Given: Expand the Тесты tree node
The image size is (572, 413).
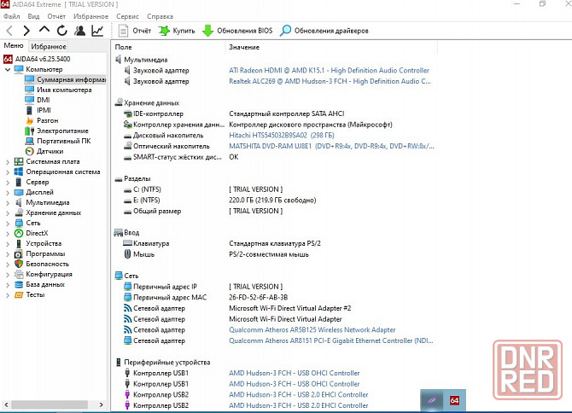Looking at the screenshot, I should click(8, 294).
